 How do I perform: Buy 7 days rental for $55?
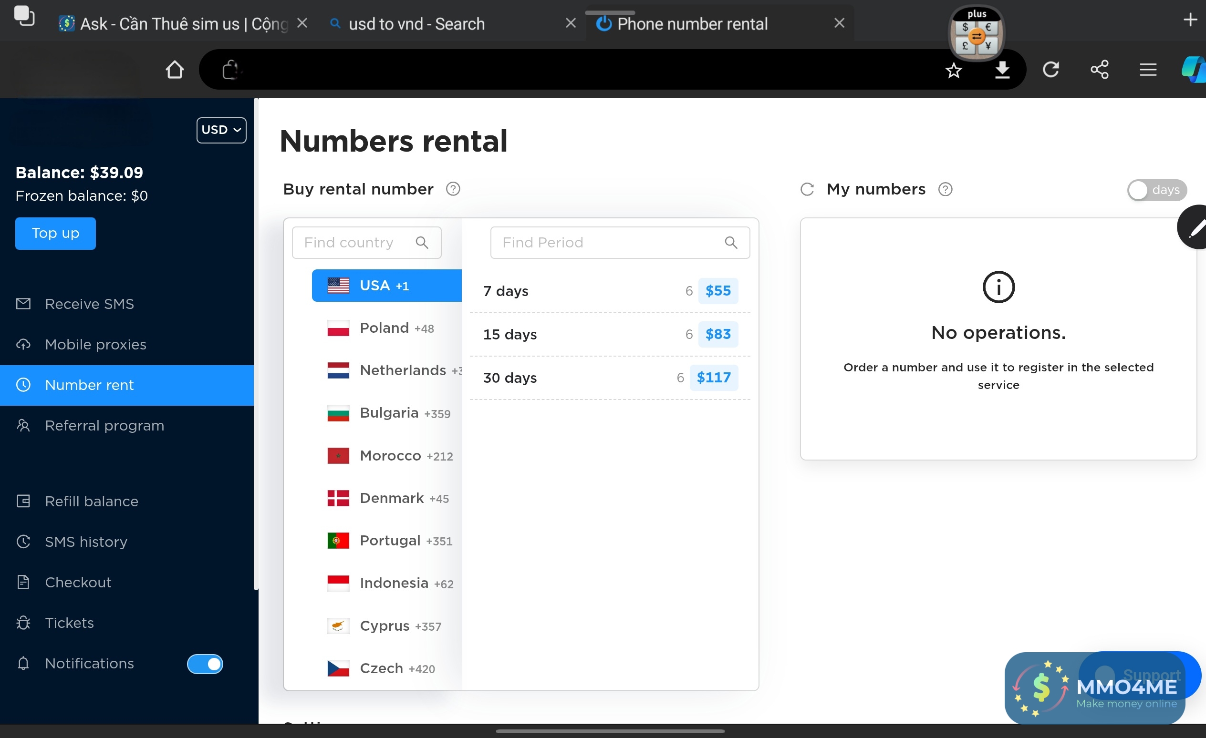[717, 291]
